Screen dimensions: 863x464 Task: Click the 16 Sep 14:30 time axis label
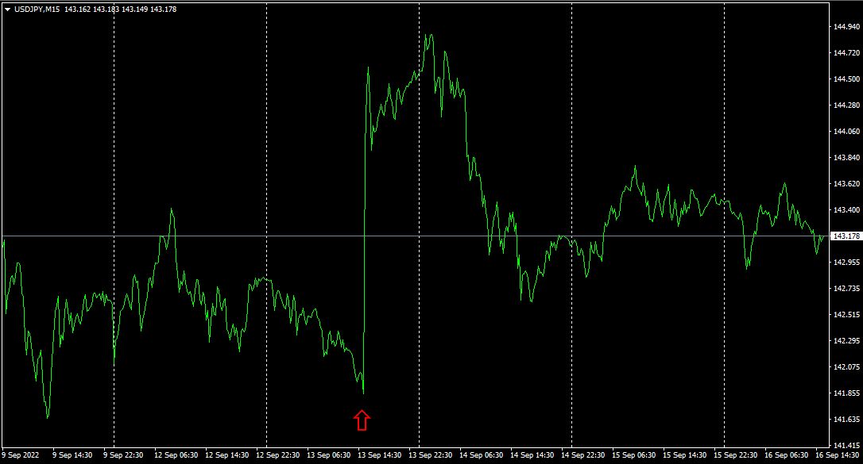click(x=837, y=455)
